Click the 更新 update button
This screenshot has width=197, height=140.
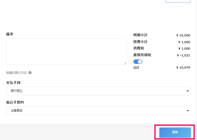[175, 133]
